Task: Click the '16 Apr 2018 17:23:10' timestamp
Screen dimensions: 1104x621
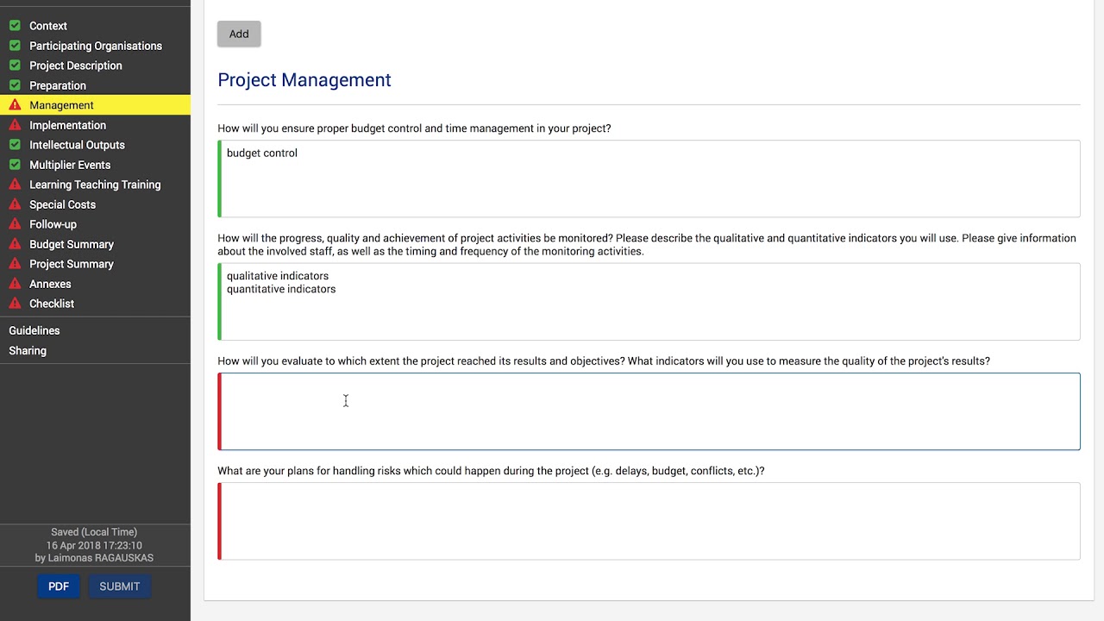Action: (x=94, y=545)
